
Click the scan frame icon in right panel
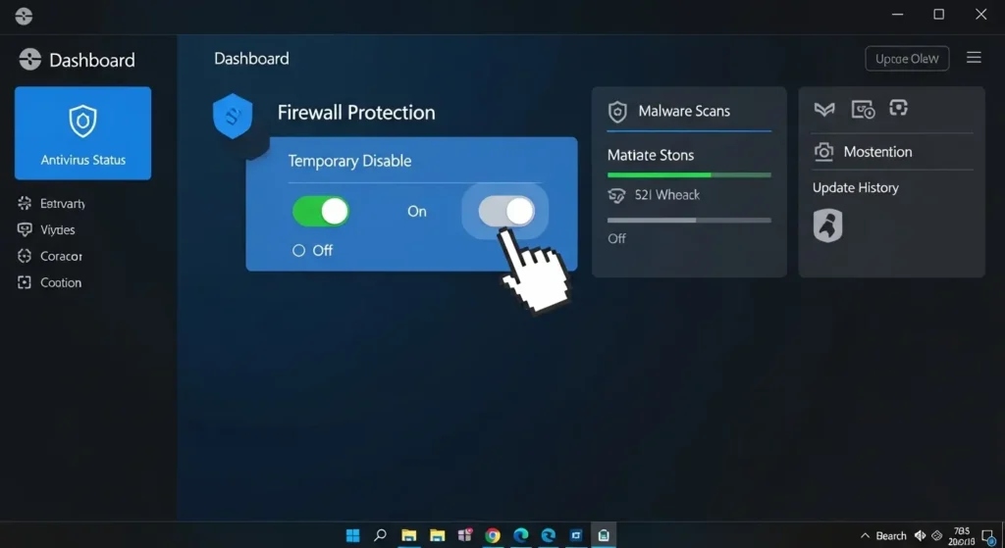pyautogui.click(x=898, y=109)
